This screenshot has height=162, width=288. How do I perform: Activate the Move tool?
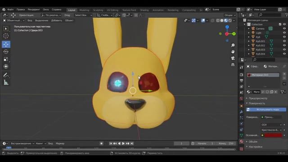click(6, 44)
